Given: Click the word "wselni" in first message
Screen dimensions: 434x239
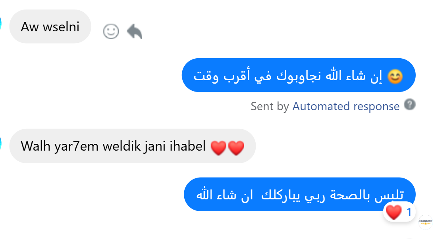Looking at the screenshot, I should pyautogui.click(x=61, y=27).
